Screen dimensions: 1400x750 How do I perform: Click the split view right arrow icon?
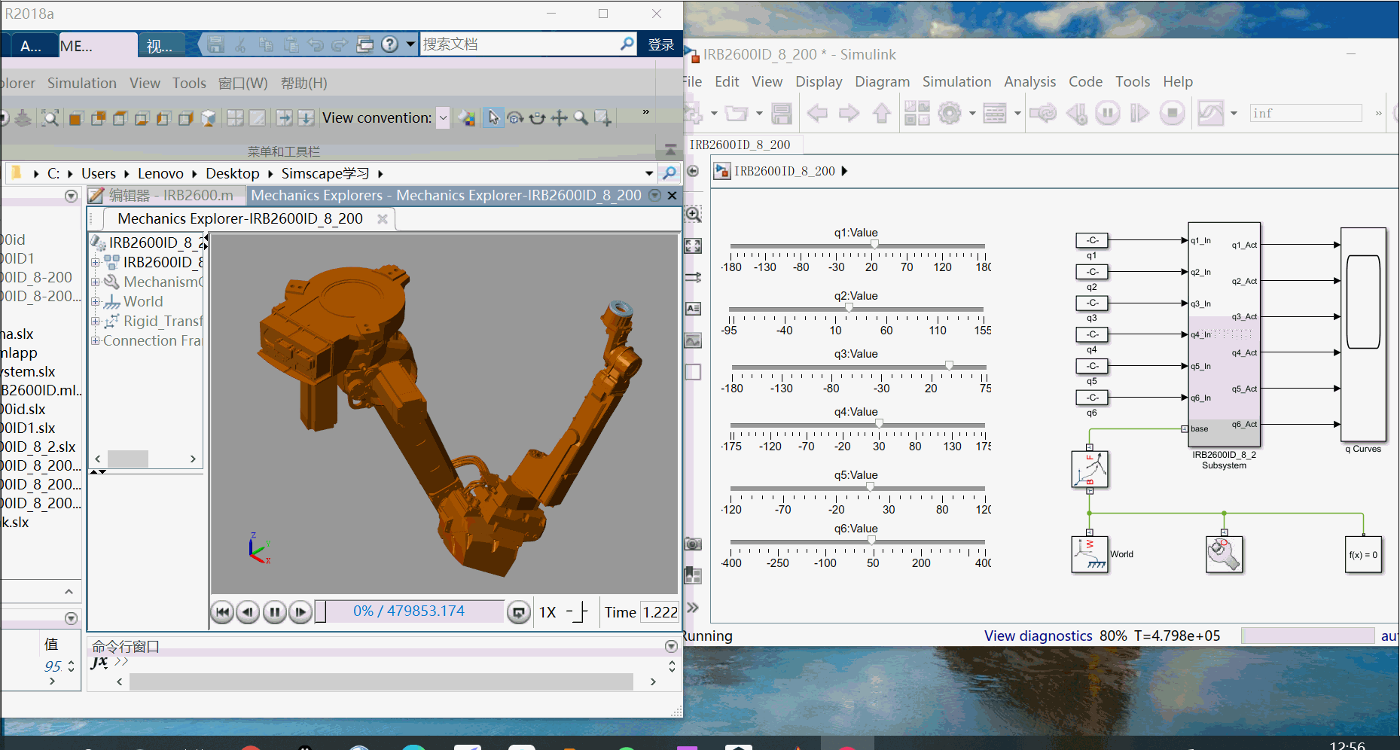coord(284,118)
